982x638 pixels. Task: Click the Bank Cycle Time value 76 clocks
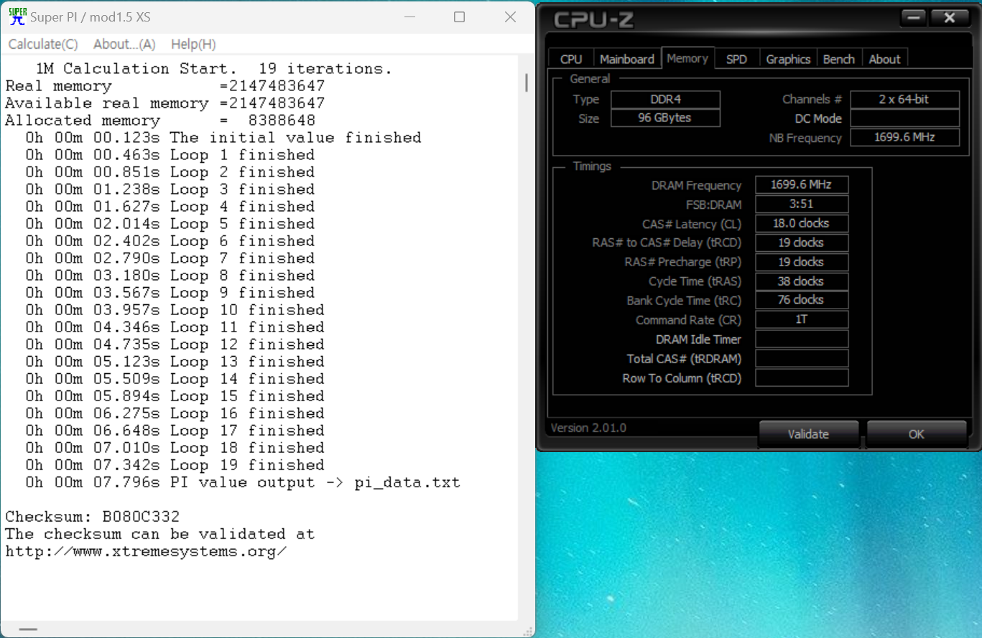[802, 300]
